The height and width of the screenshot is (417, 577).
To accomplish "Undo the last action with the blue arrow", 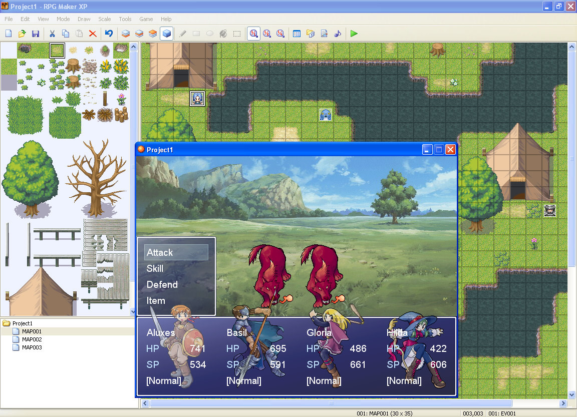I will tap(109, 34).
